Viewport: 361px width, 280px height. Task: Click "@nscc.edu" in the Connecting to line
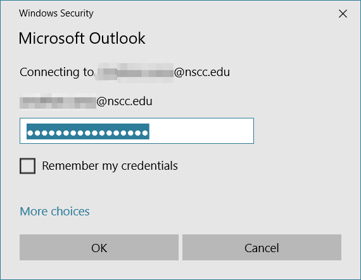pos(202,72)
